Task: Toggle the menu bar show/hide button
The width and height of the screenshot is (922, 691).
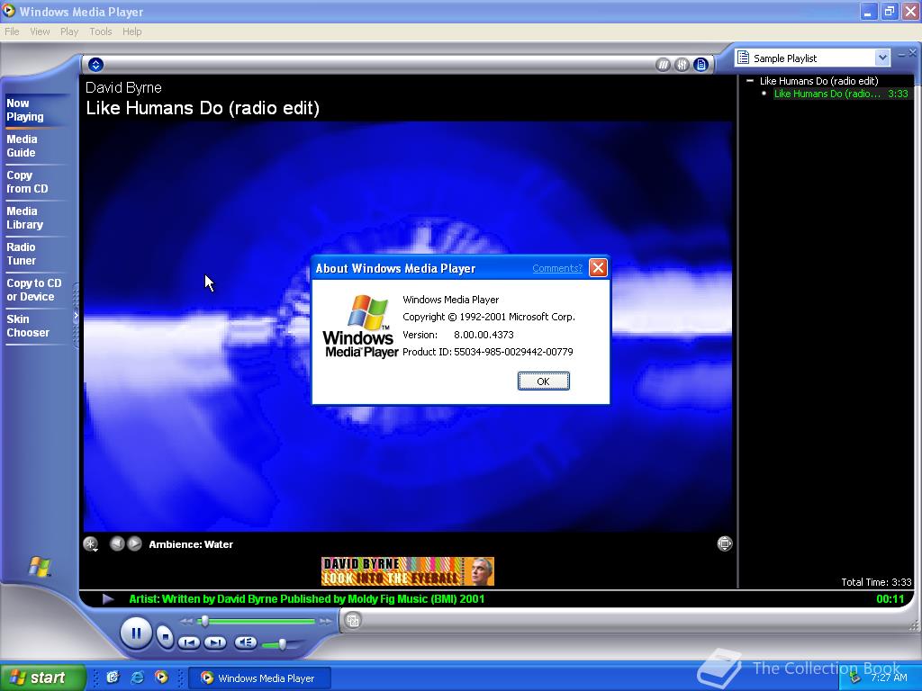Action: (95, 65)
